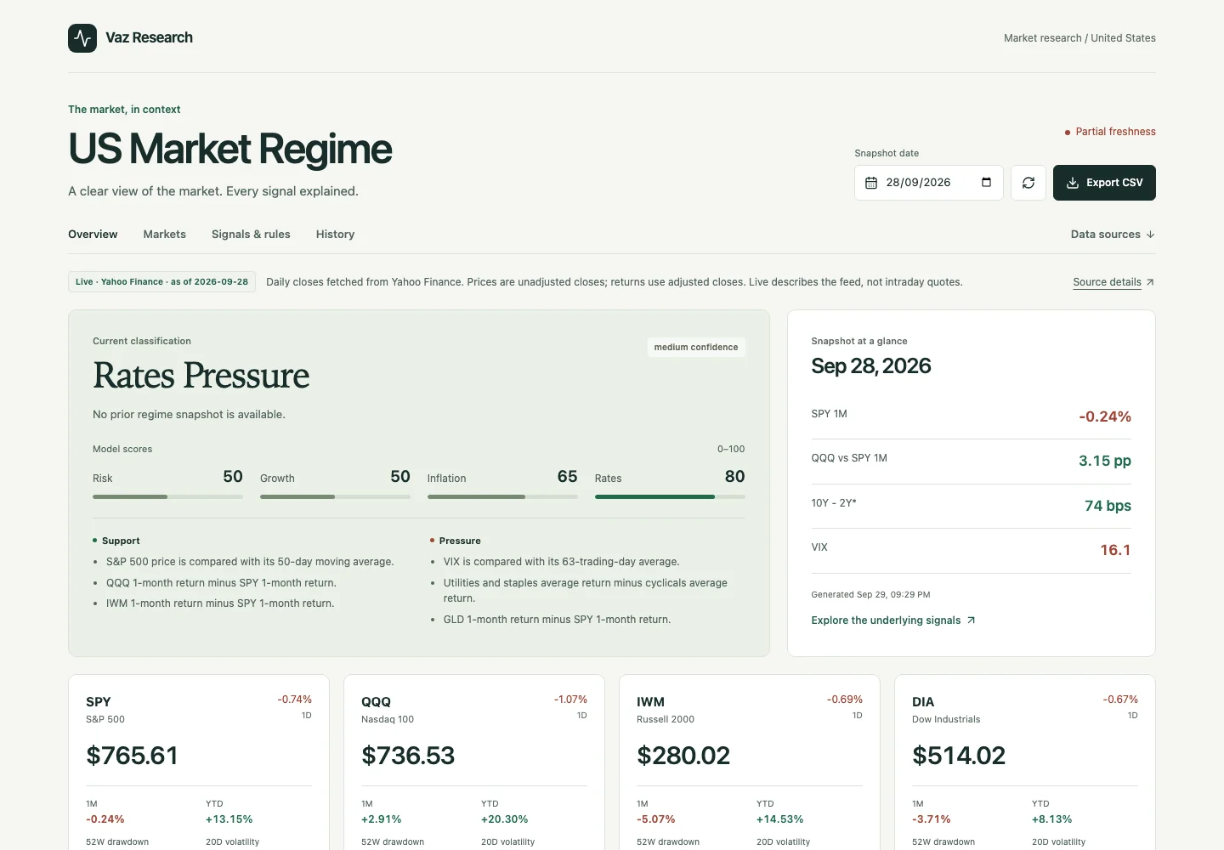1224x850 pixels.
Task: Click the Export CSV button
Action: pos(1104,183)
